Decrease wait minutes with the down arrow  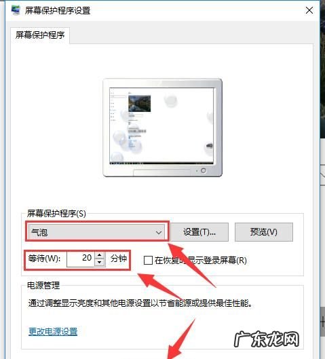(100, 263)
